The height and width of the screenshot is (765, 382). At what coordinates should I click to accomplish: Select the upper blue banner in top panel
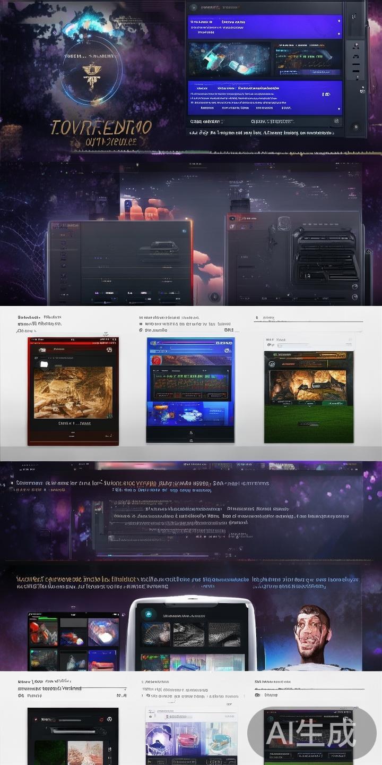[x=265, y=26]
